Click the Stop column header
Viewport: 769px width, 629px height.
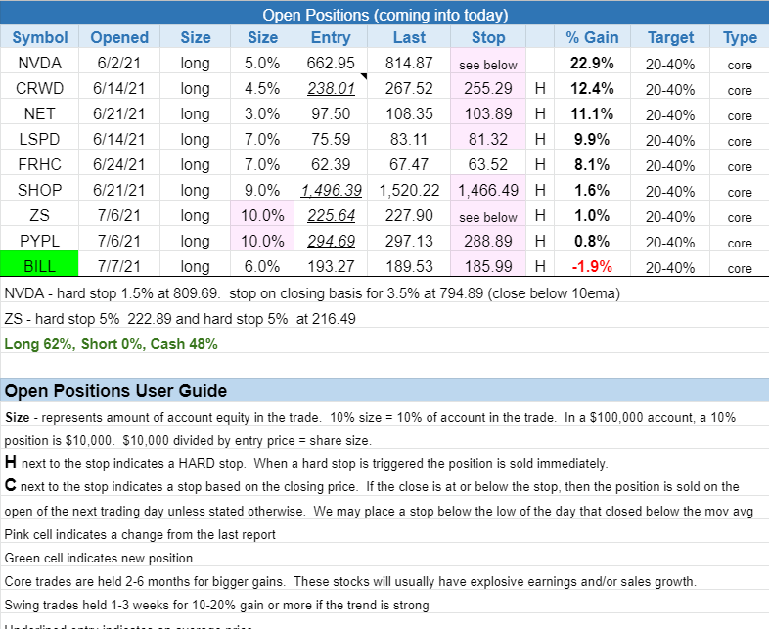point(488,37)
